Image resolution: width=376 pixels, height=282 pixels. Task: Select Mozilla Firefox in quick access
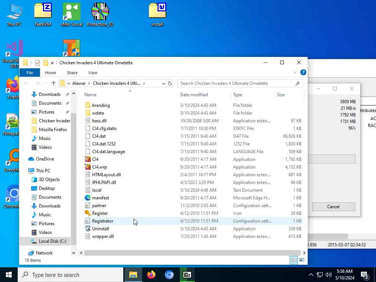(53, 130)
